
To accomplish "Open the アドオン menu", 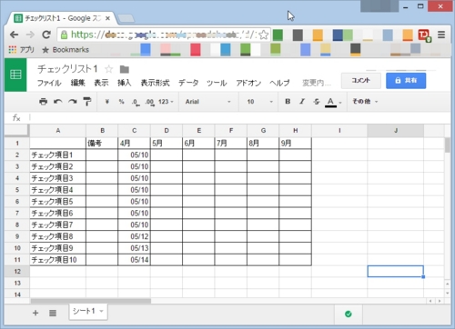I will click(x=248, y=83).
